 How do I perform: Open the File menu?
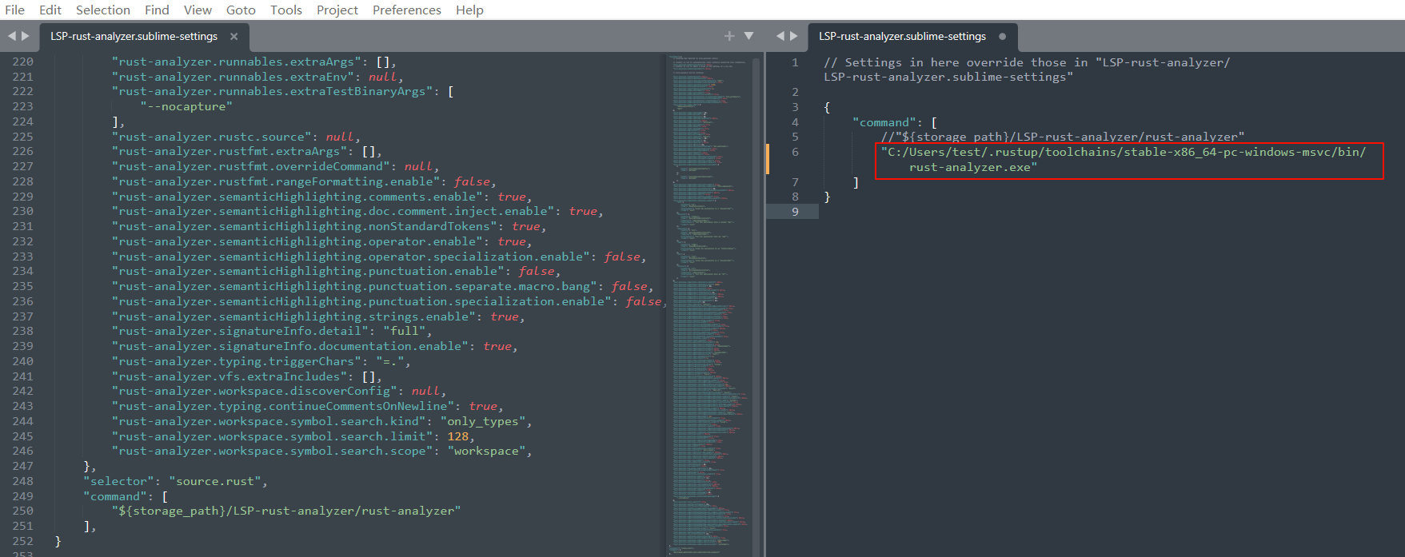[15, 10]
